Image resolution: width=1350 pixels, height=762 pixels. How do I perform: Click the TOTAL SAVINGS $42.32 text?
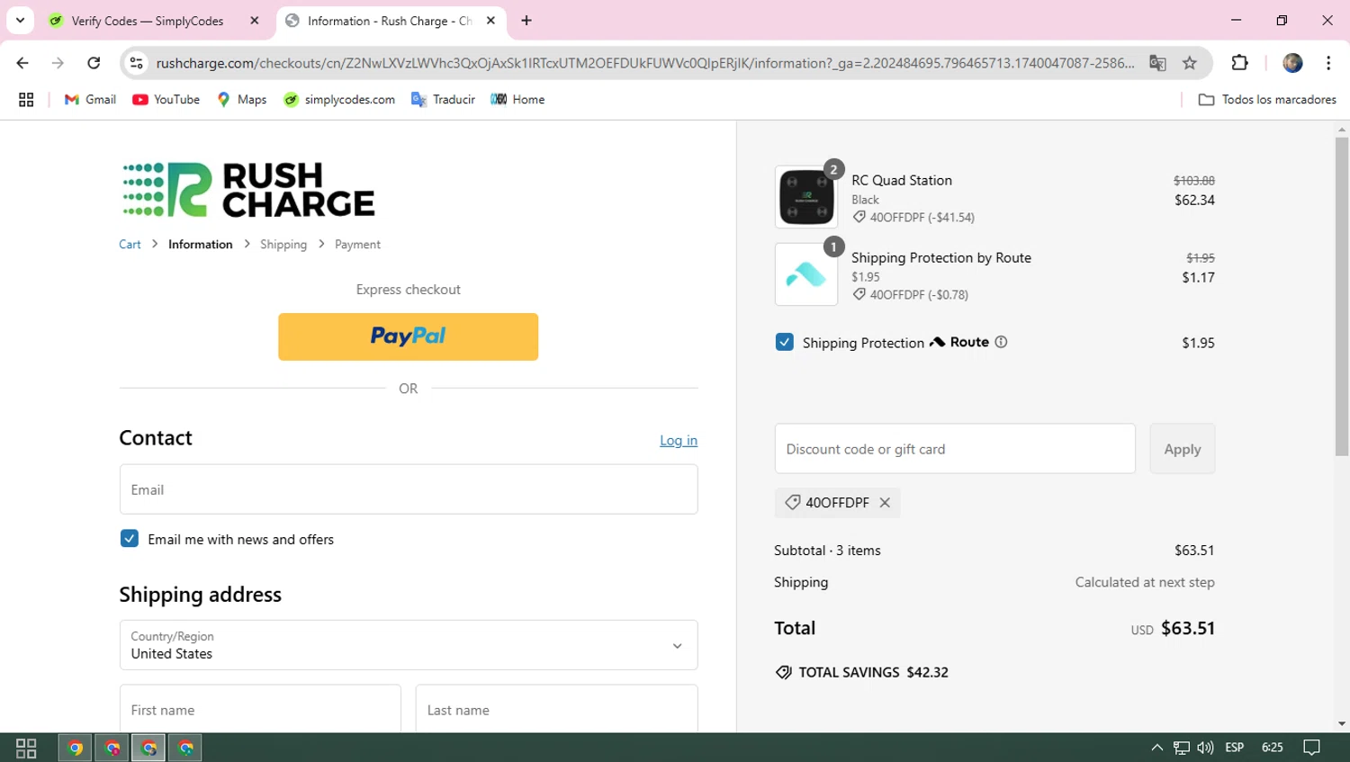click(x=873, y=673)
